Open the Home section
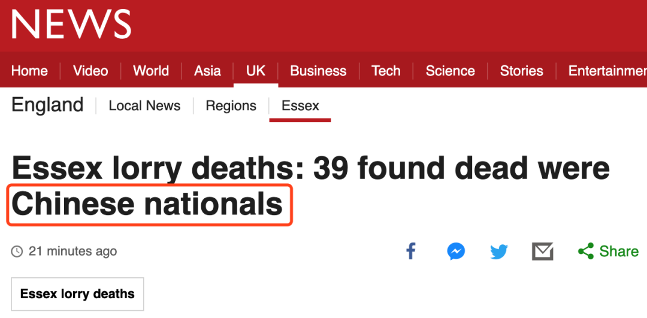The width and height of the screenshot is (647, 318). [x=29, y=71]
